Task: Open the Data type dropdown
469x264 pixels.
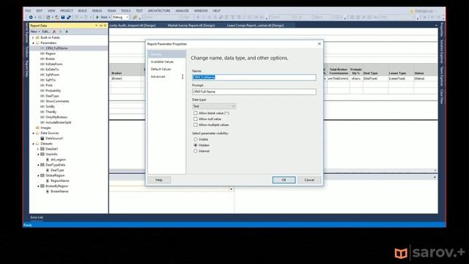Action: 214,106
